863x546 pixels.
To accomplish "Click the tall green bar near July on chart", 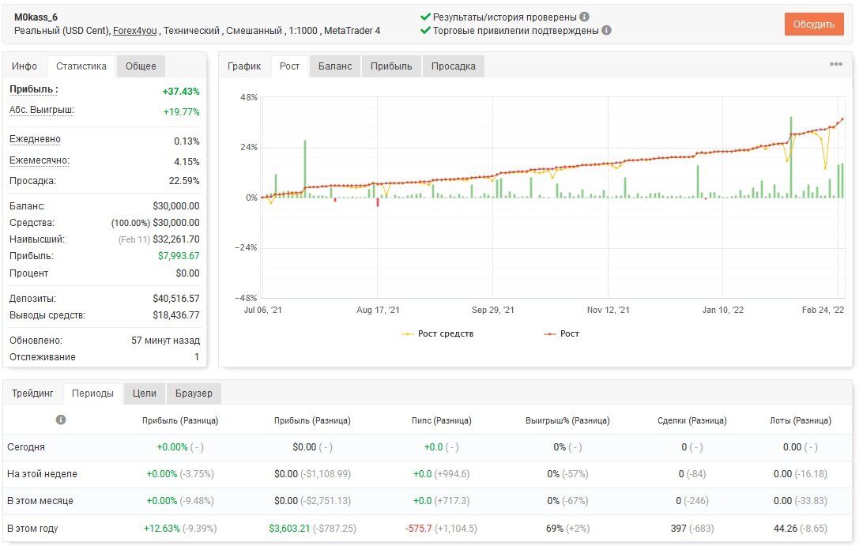I will point(305,169).
